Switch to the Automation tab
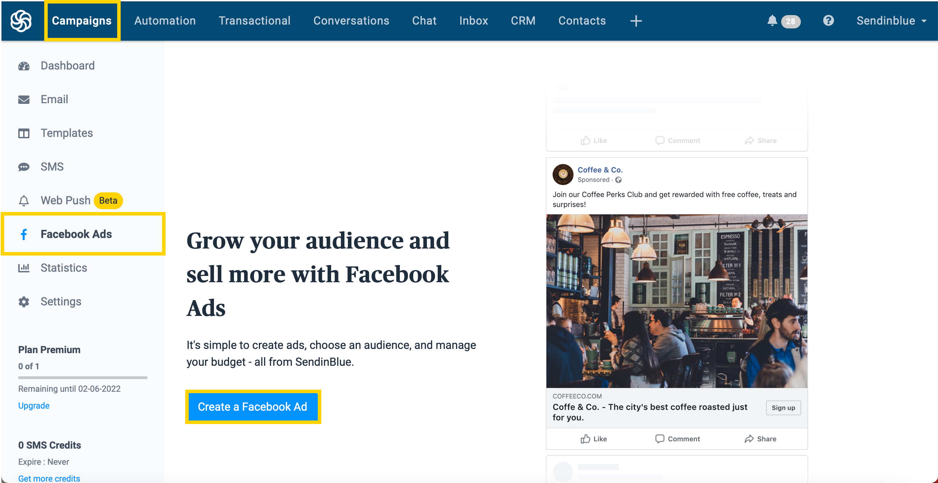The width and height of the screenshot is (938, 483). 165,21
